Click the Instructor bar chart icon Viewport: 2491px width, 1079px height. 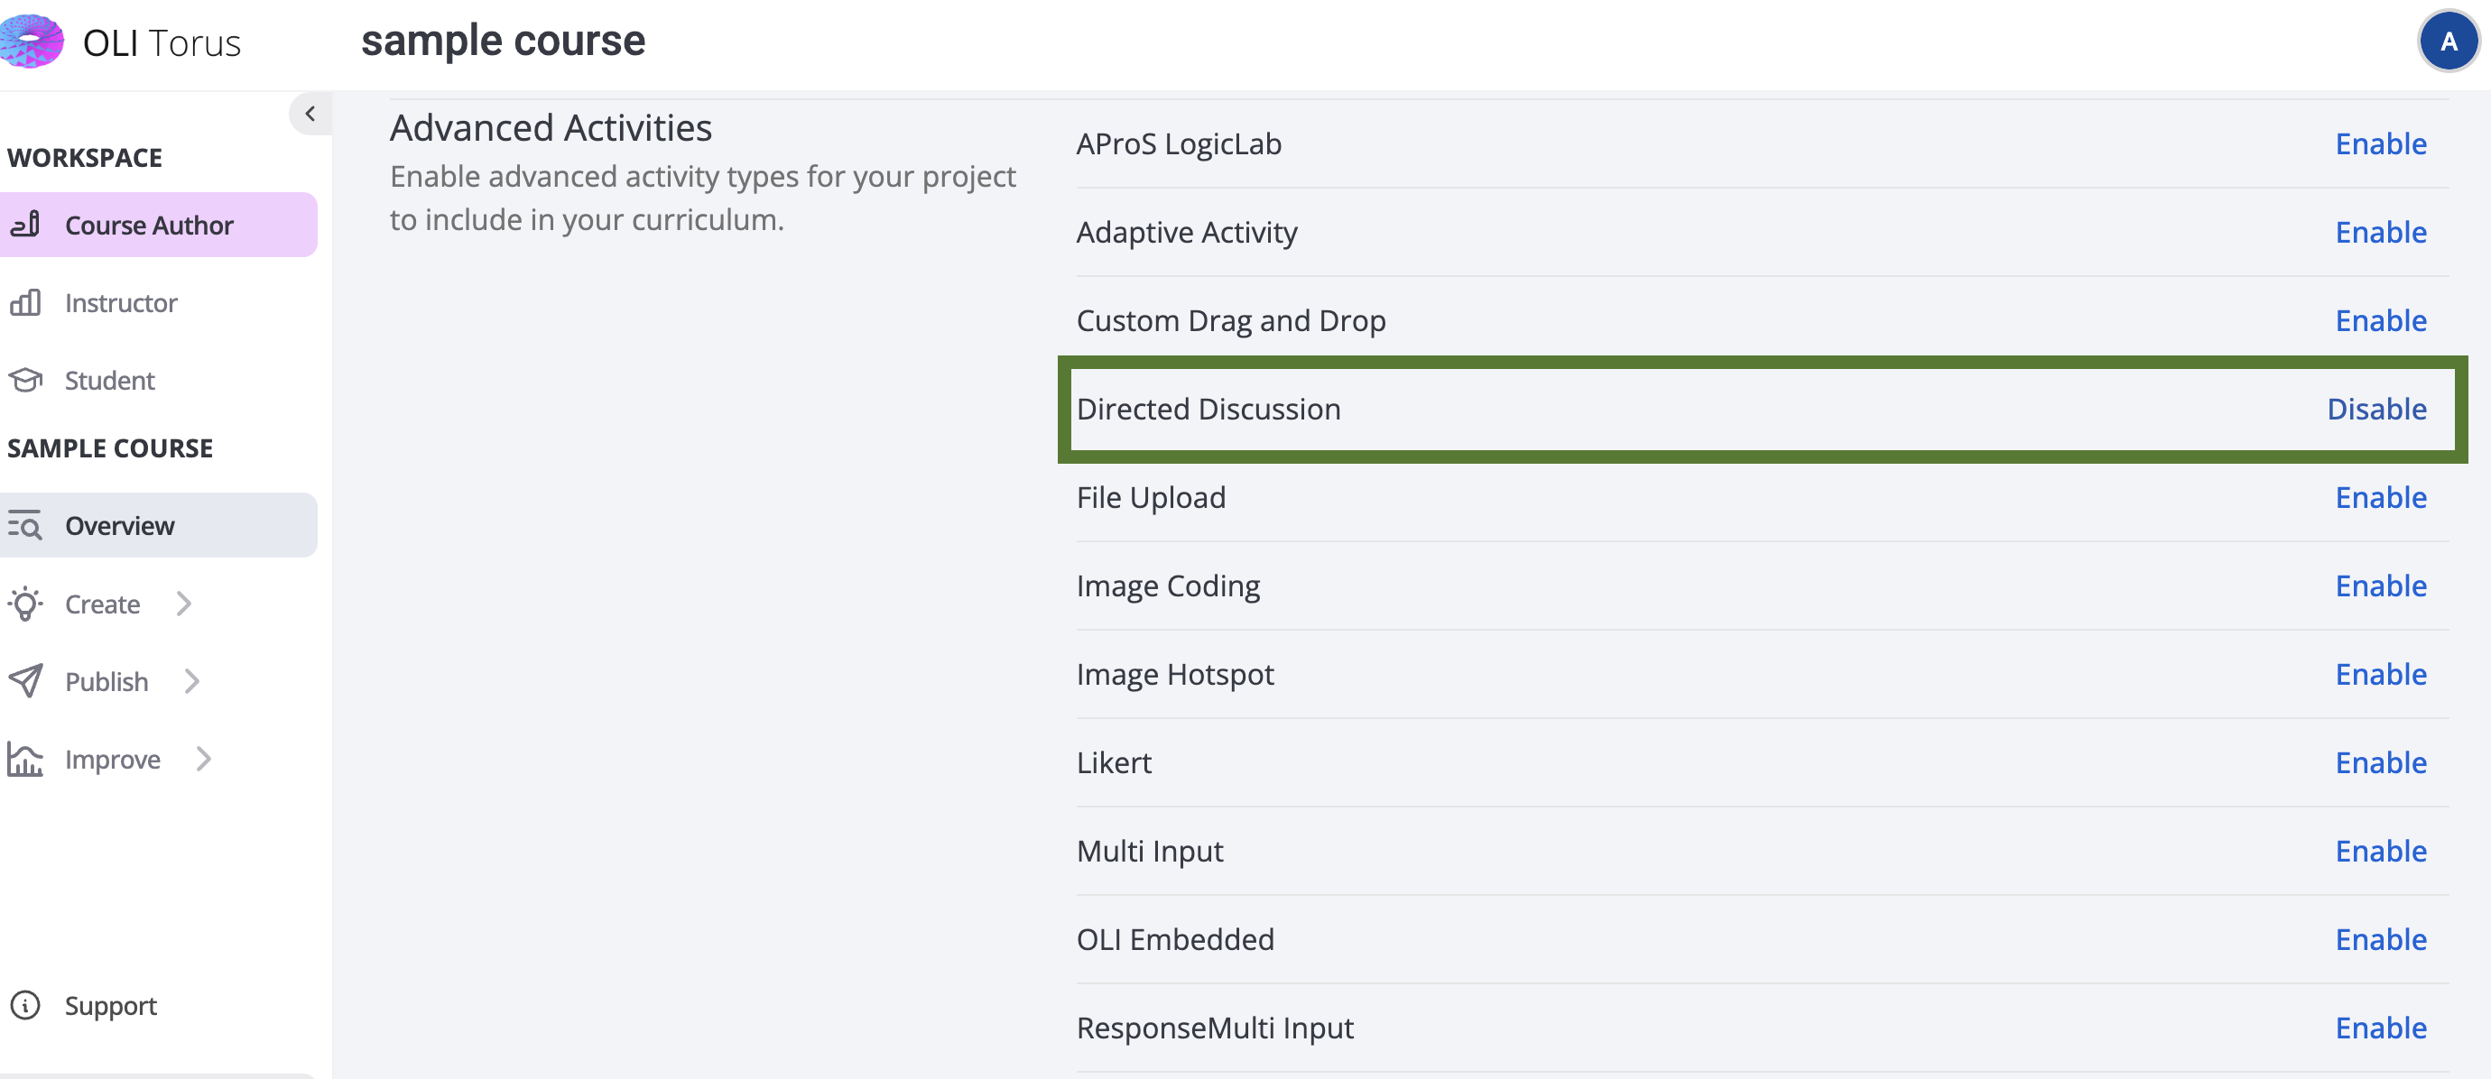(x=25, y=302)
